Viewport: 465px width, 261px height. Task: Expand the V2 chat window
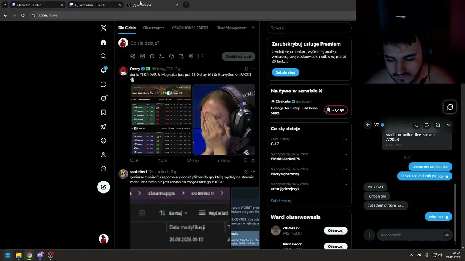click(438, 125)
